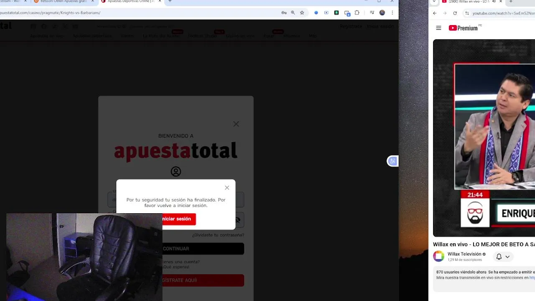The image size is (535, 301).
Task: Click the Chrome profile avatar
Action: point(382,13)
